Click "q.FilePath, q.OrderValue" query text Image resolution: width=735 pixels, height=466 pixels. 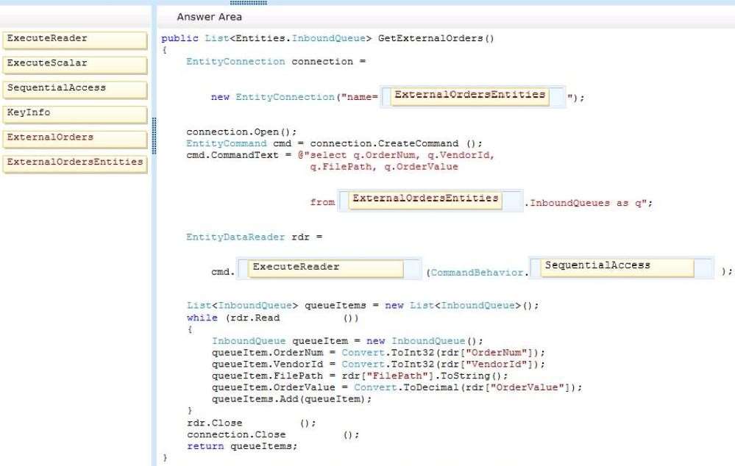tap(384, 167)
